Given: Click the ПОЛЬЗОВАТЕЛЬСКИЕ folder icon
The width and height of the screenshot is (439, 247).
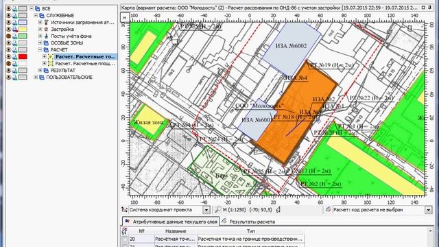Looking at the screenshot, I should (42, 78).
